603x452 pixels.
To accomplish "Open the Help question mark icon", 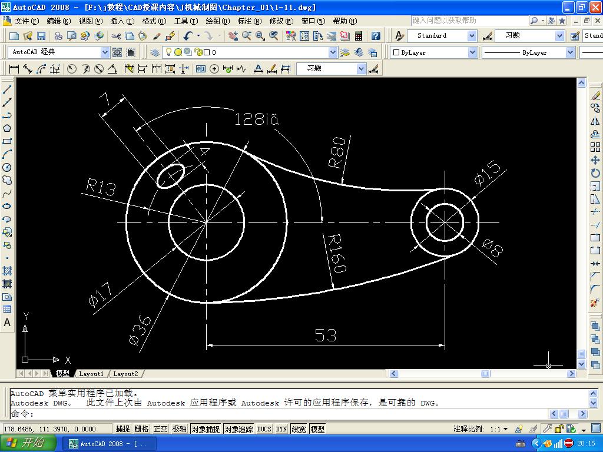I will tap(376, 36).
